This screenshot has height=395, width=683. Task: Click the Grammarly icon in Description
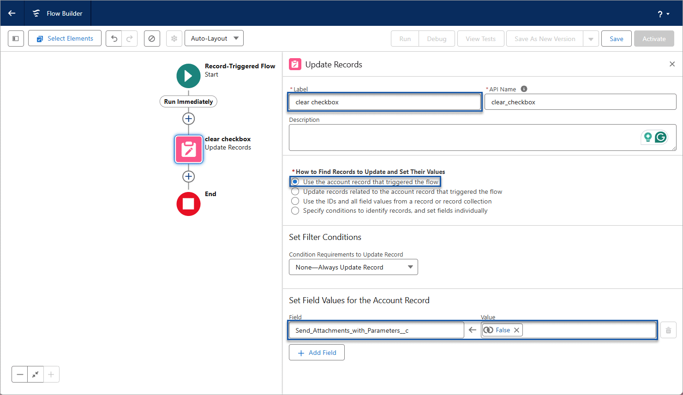point(661,137)
